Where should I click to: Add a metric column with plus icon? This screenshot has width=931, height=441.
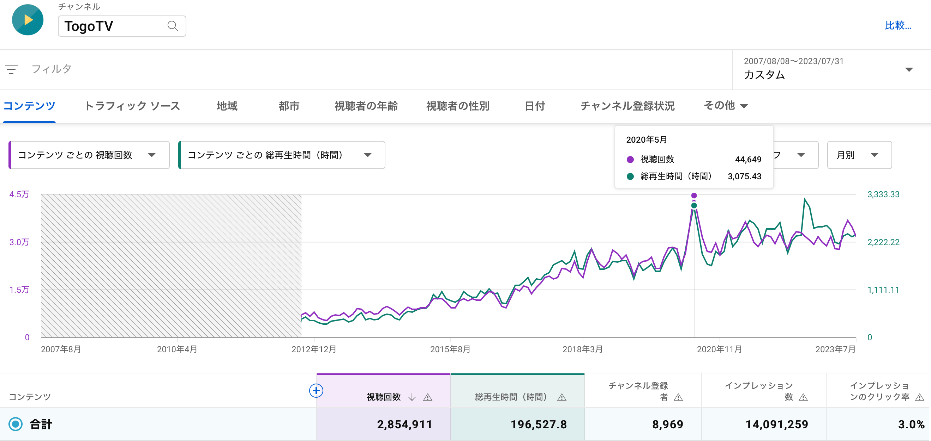click(316, 391)
